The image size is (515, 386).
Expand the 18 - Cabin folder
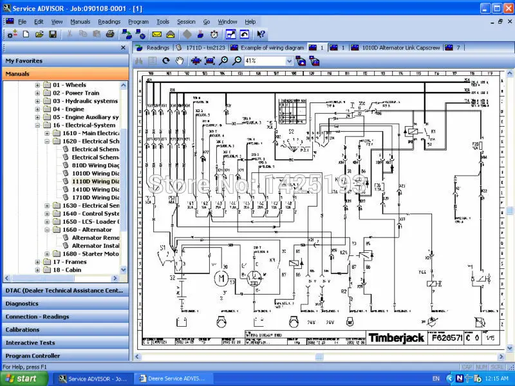37,270
